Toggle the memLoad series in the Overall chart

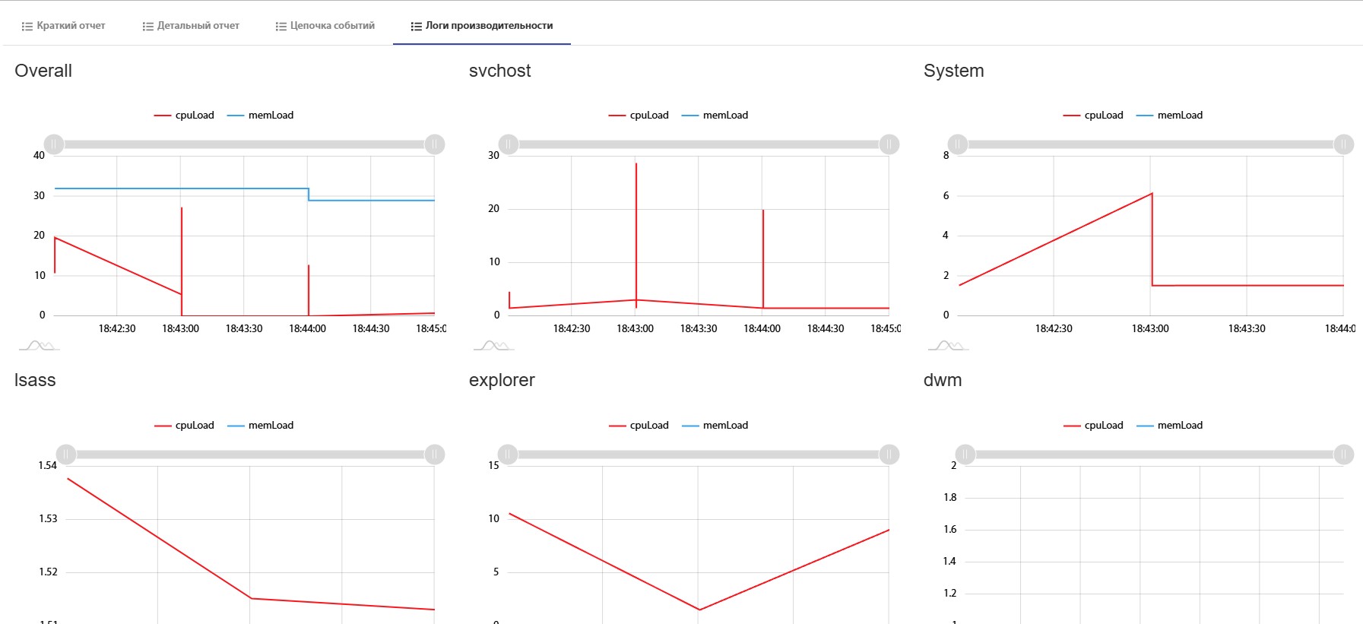tap(261, 116)
